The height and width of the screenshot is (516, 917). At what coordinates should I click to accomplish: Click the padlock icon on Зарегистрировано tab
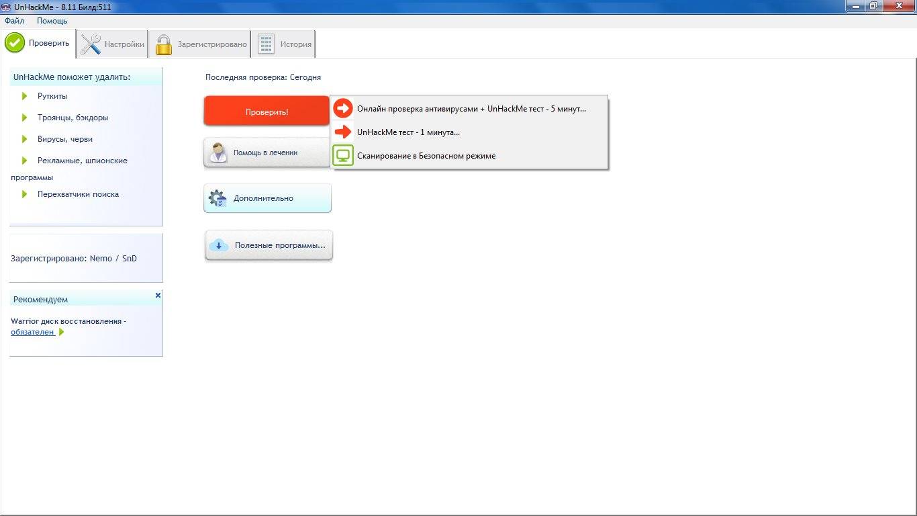tap(164, 44)
